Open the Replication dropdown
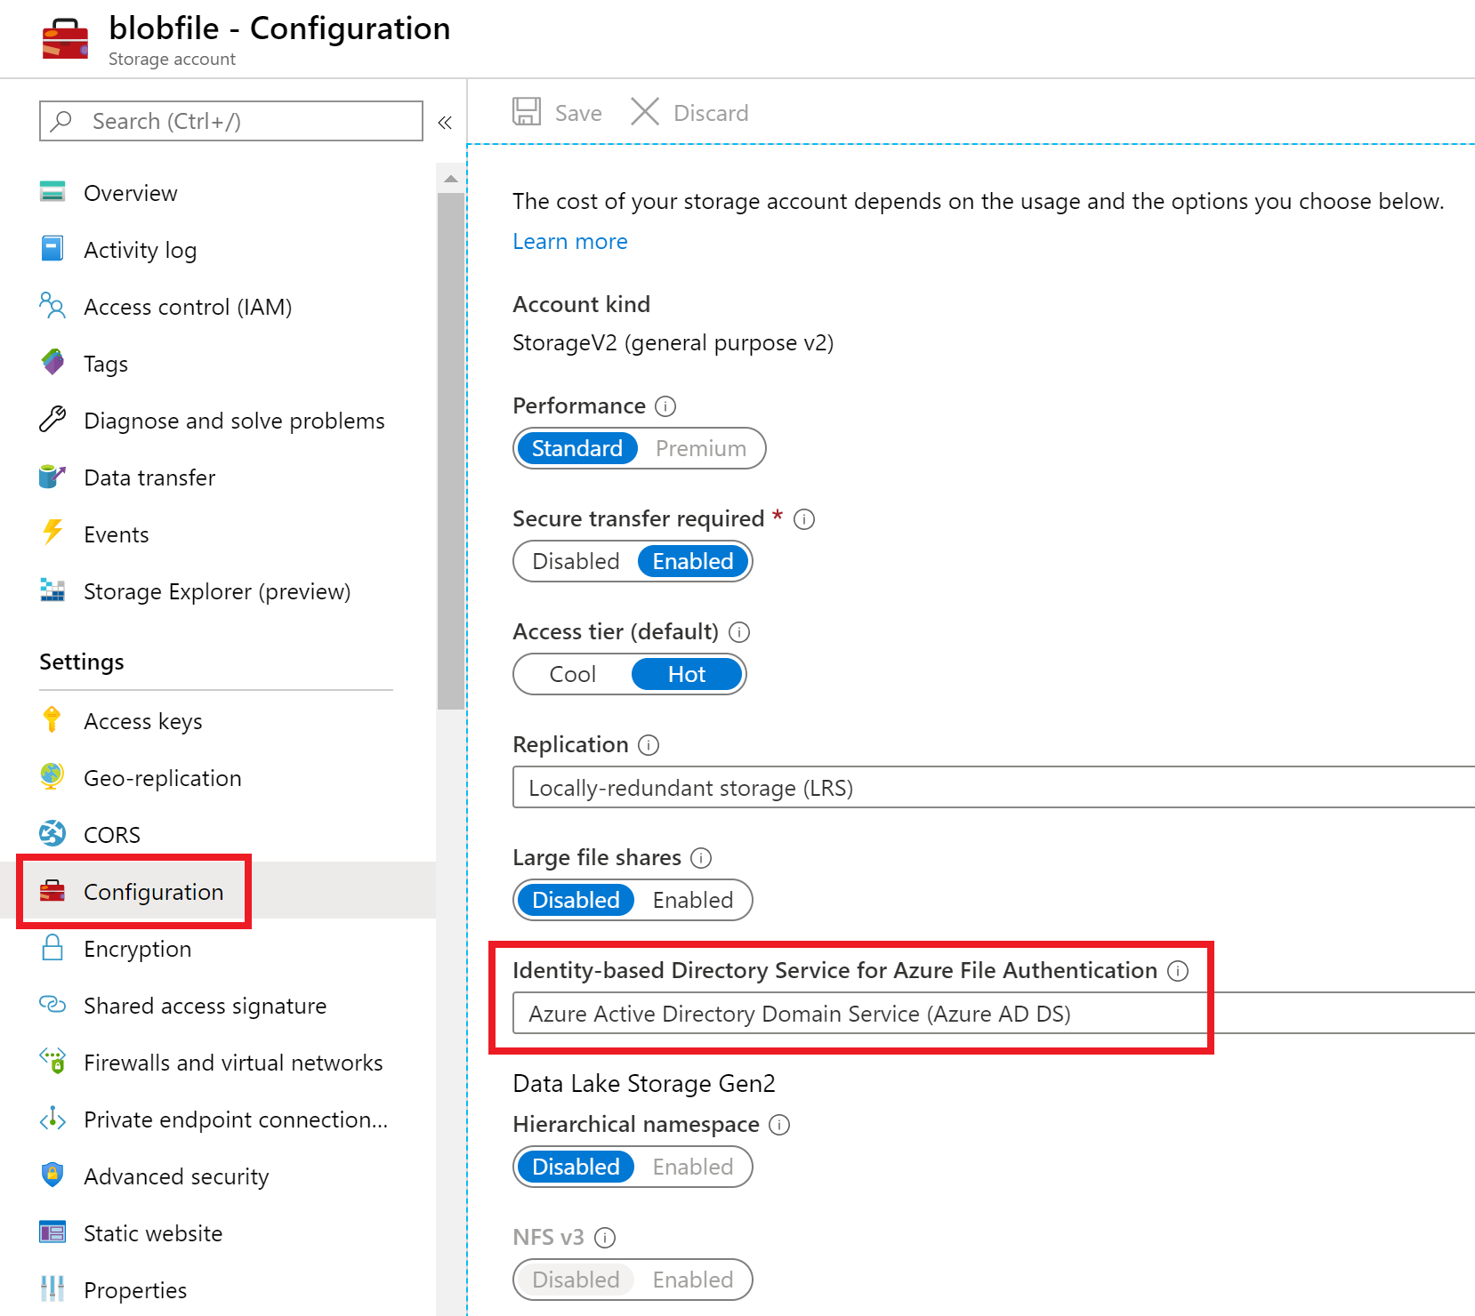 994,787
